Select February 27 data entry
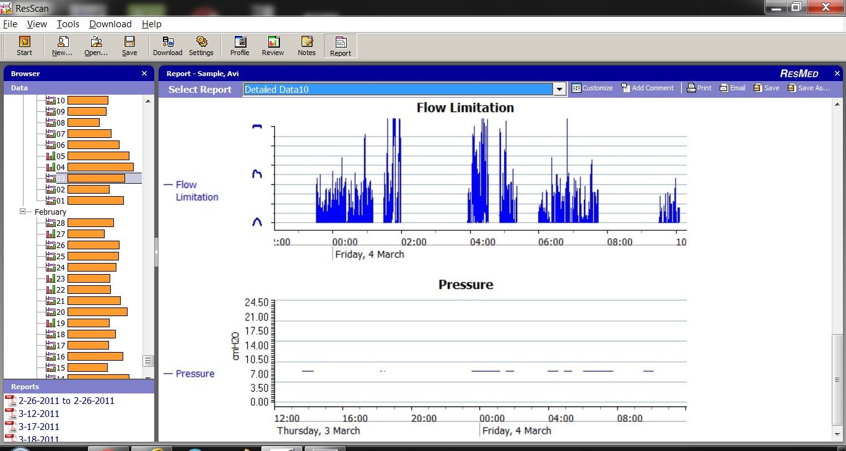The width and height of the screenshot is (846, 451). pos(76,234)
